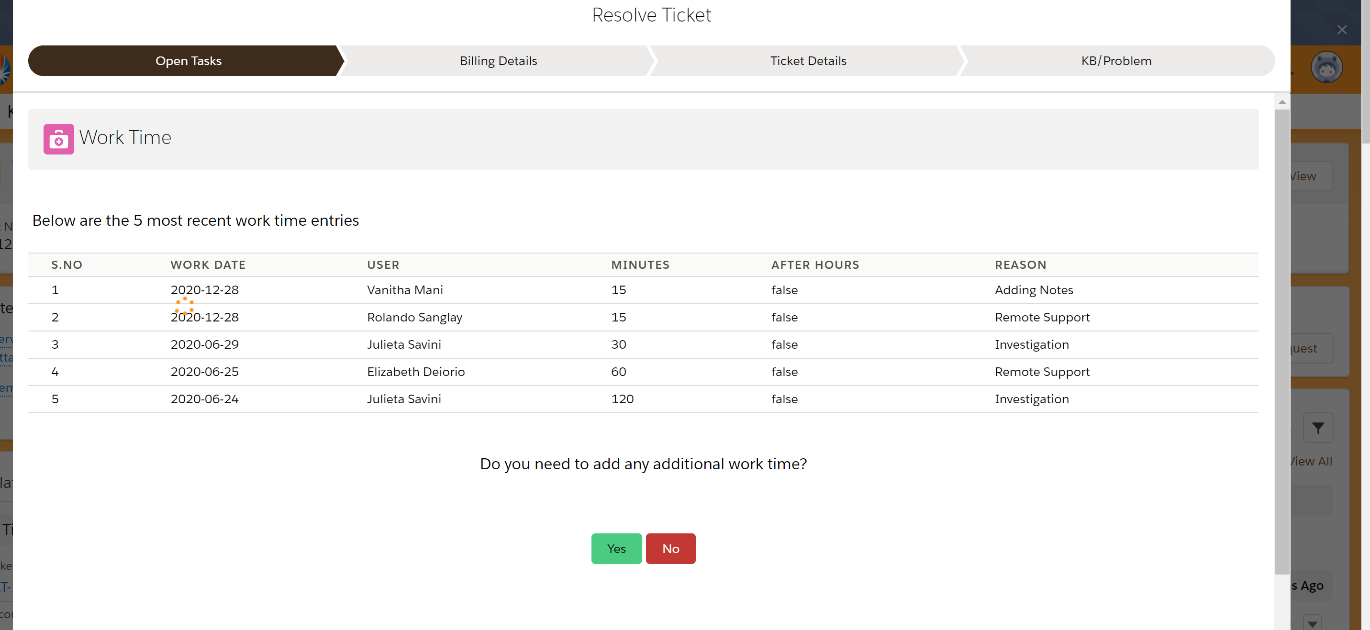Click the REASON column header

[1020, 265]
